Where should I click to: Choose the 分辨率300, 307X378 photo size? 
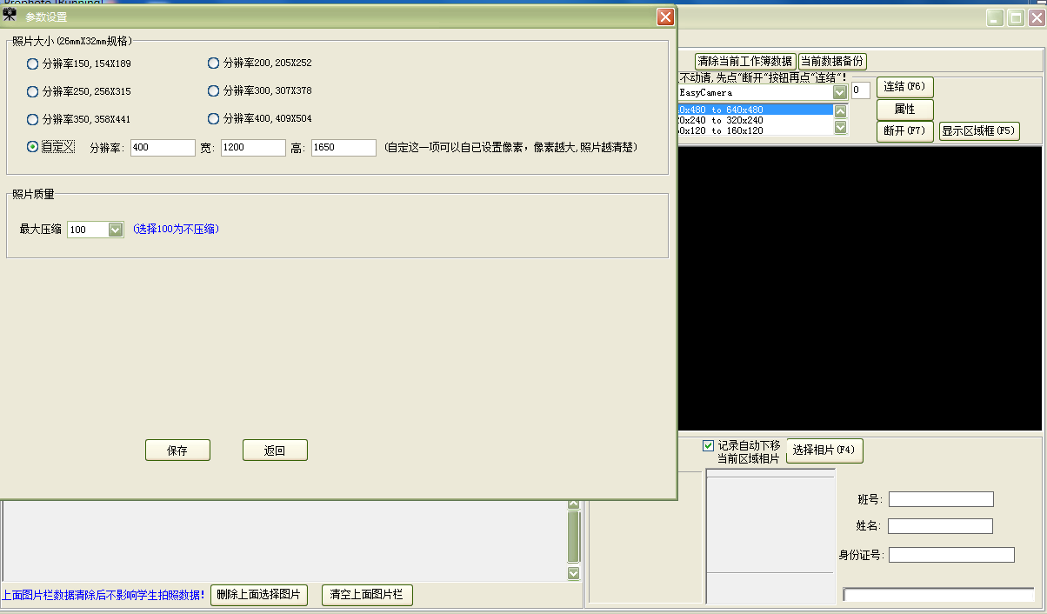(214, 90)
